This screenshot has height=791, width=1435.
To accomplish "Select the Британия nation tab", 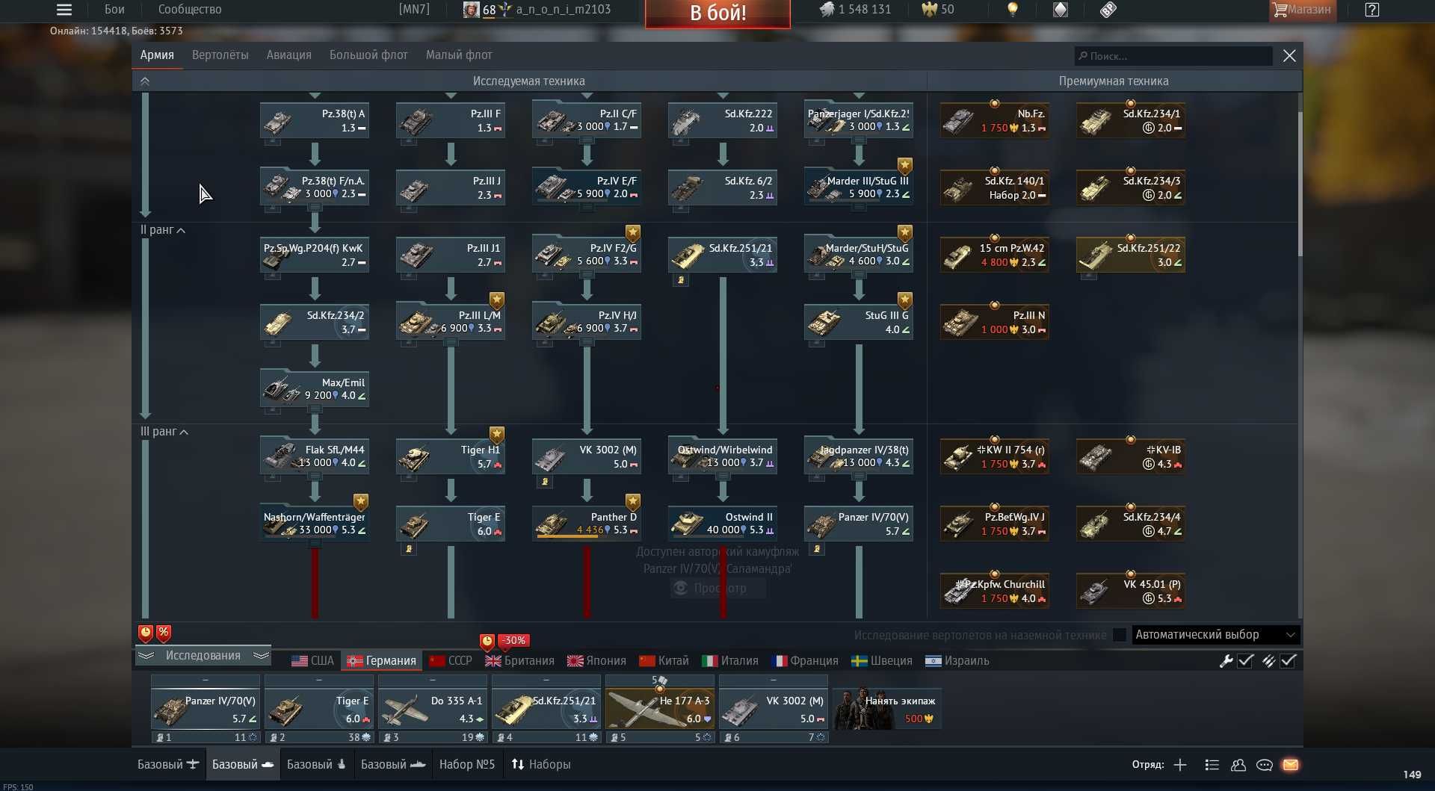I will point(519,661).
